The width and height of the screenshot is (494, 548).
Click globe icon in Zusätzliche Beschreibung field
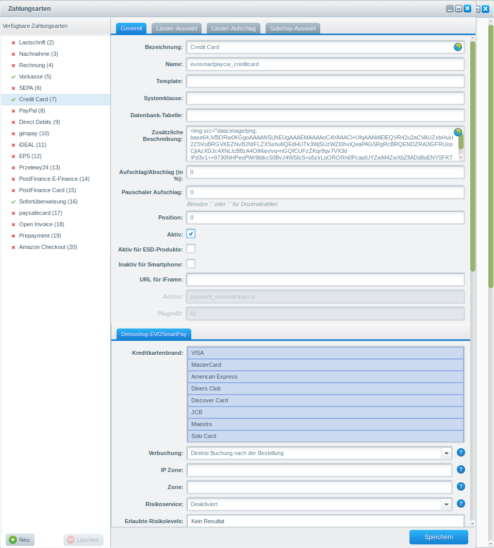pyautogui.click(x=457, y=132)
